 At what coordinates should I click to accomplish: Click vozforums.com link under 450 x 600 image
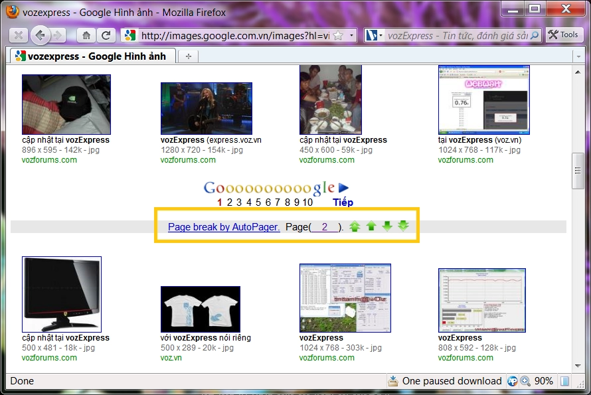point(327,160)
